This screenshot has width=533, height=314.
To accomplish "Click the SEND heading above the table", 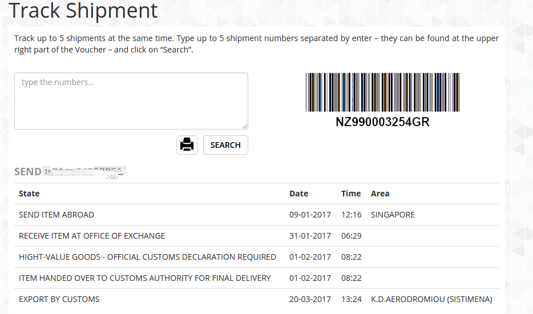I will pyautogui.click(x=28, y=172).
